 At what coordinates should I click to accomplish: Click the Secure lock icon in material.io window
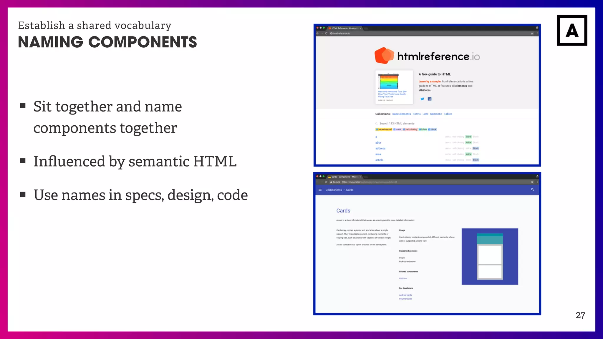pos(331,182)
